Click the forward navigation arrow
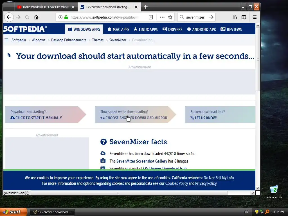288x216 pixels. 18,17
